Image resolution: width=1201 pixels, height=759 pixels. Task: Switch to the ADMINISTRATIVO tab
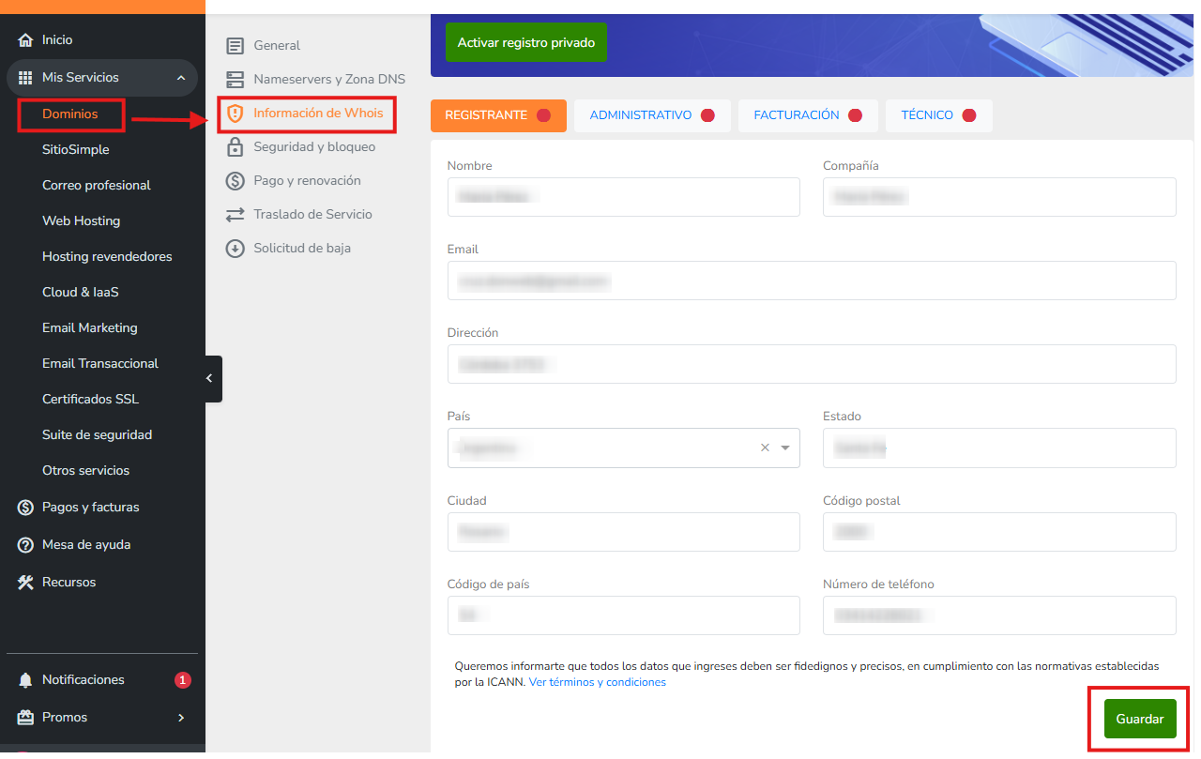click(x=641, y=115)
